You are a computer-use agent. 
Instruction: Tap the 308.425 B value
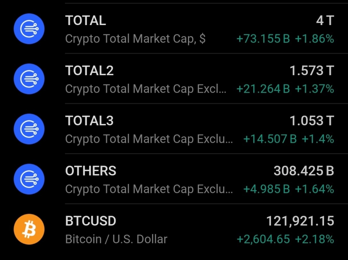304,171
